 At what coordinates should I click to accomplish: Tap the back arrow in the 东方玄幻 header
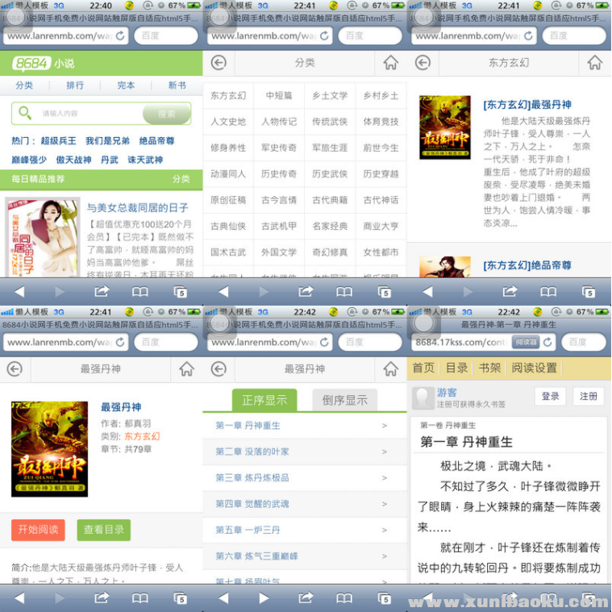(423, 63)
